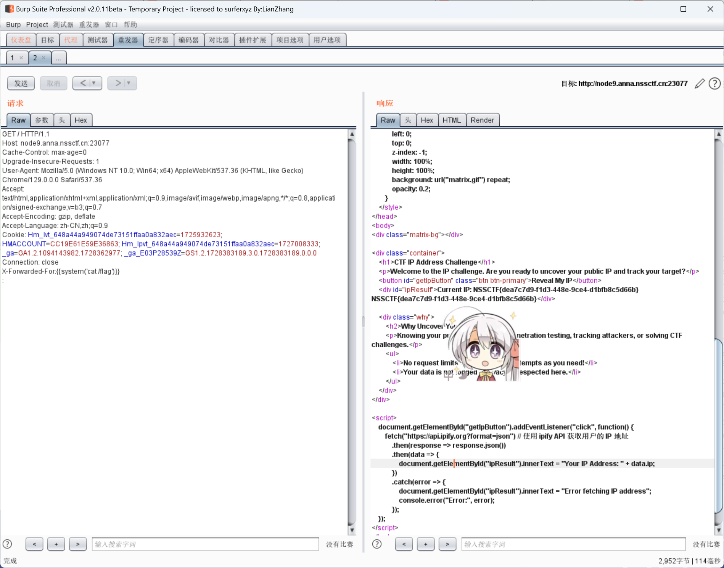Select Repeater sub-tab 1
724x568 pixels.
pos(13,58)
